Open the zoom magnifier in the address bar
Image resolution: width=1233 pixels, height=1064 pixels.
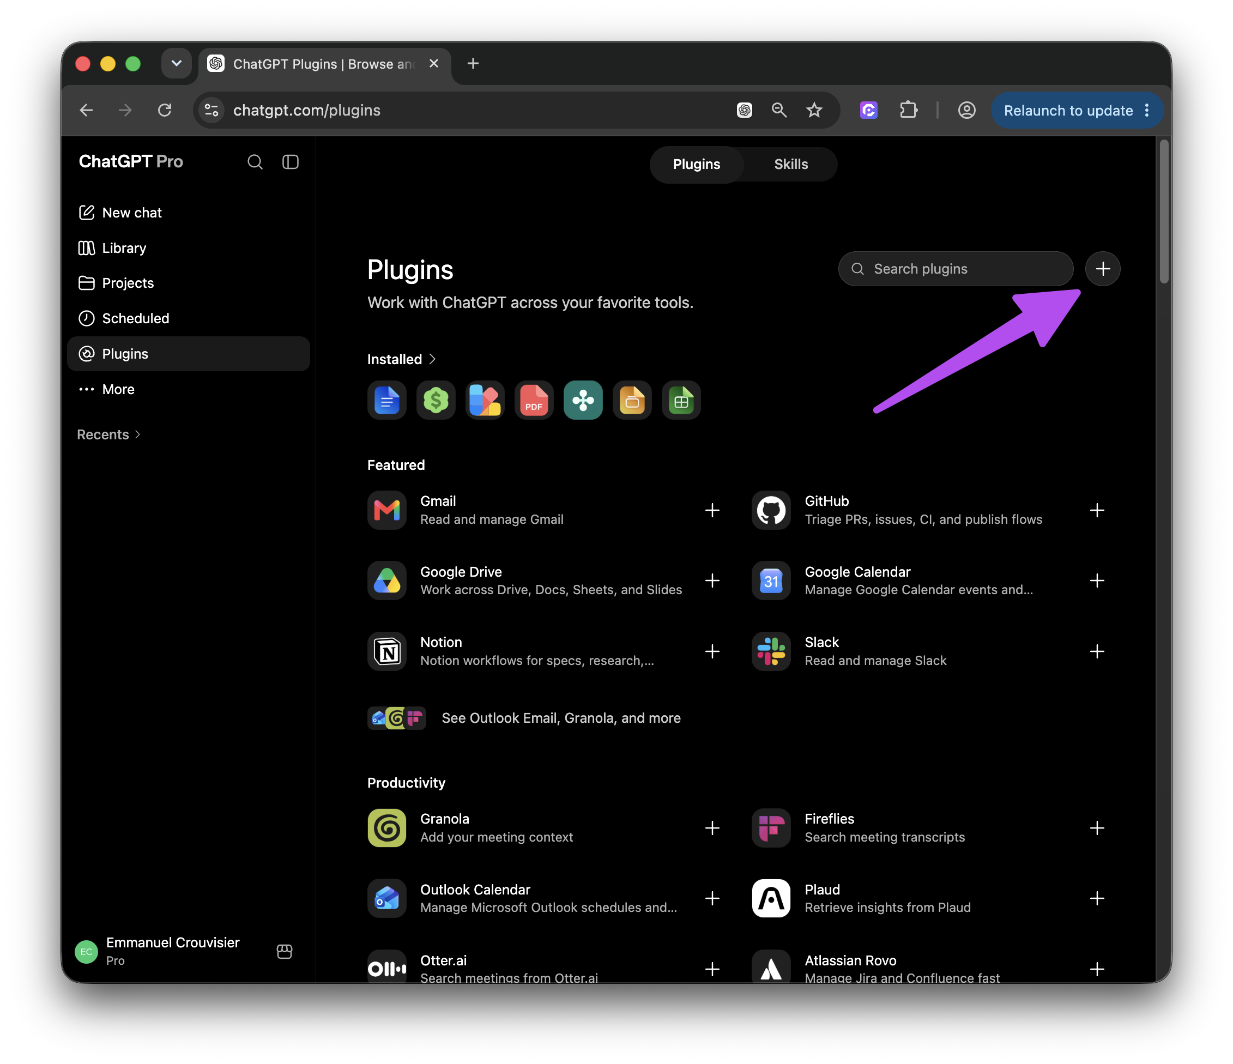pos(779,110)
